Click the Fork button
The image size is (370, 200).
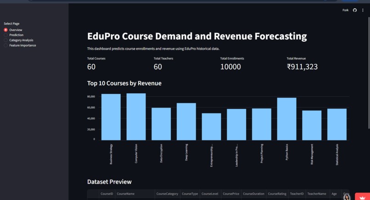coord(346,10)
